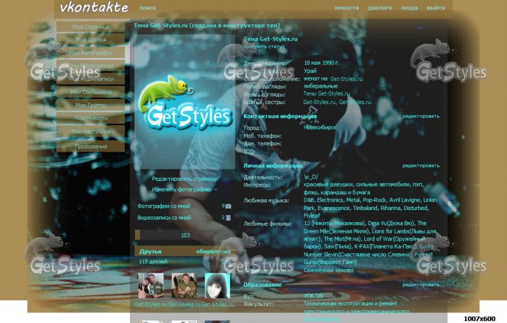Click the Образование section heading
The width and height of the screenshot is (507, 323).
point(262,285)
